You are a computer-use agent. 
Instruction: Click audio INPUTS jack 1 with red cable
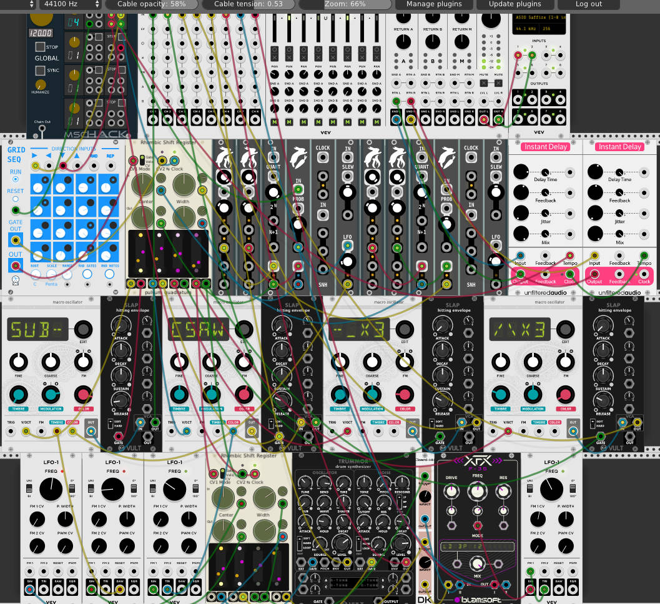(518, 55)
